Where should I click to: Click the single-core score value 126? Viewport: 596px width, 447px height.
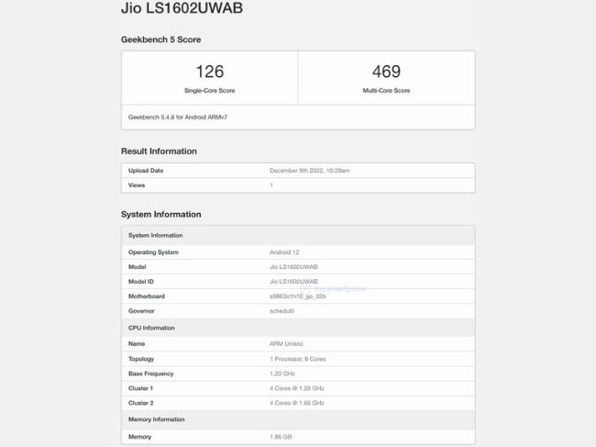210,72
